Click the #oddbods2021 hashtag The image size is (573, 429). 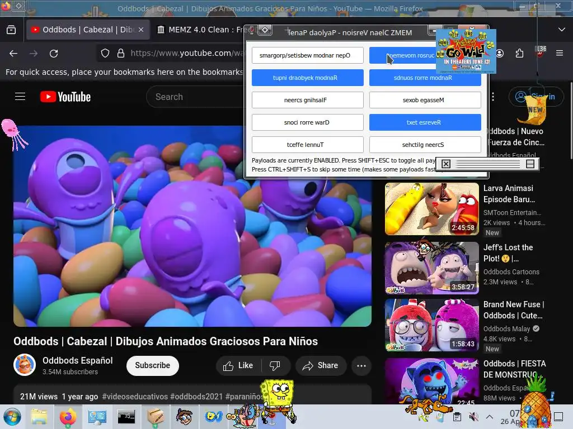(x=196, y=397)
